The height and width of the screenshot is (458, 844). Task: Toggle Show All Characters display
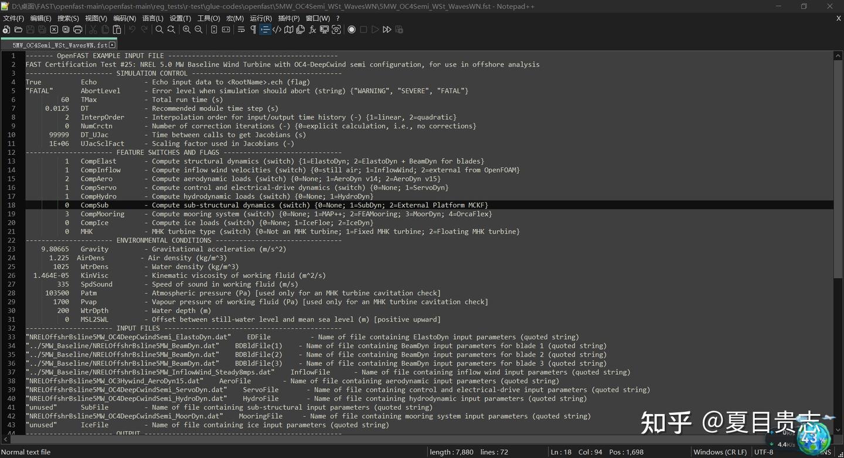click(x=253, y=29)
